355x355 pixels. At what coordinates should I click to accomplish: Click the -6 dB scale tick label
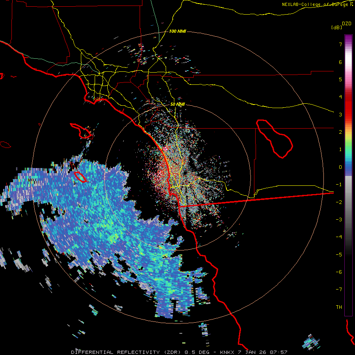coord(339,272)
